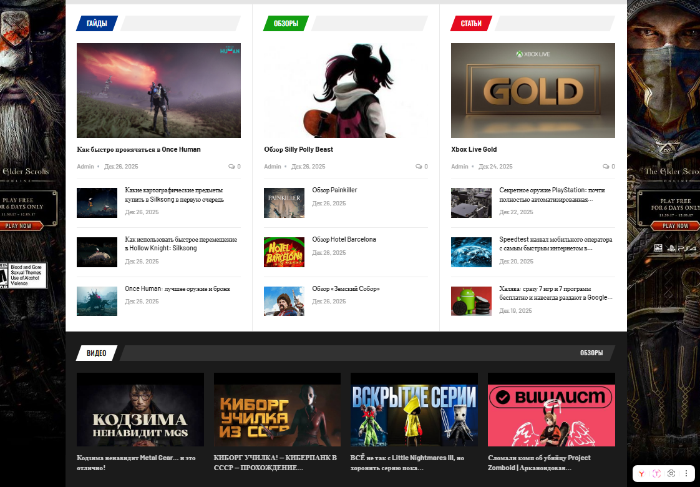Image resolution: width=700 pixels, height=487 pixels.
Task: Read Silksong map items buying guide
Action: (x=175, y=195)
